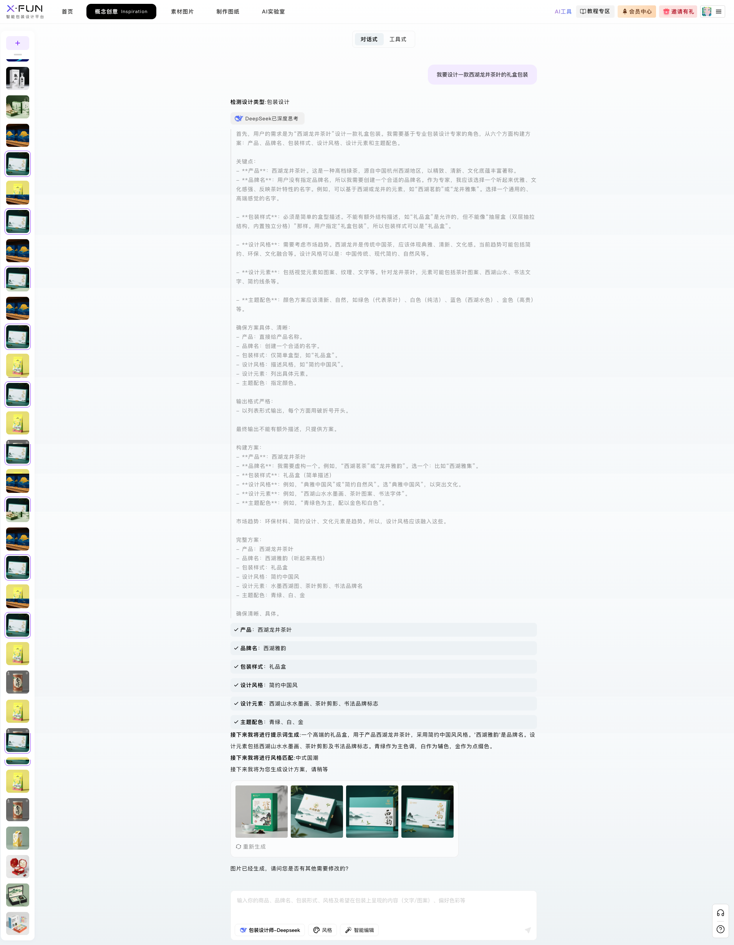
Task: Click the 邀请有礼 button
Action: (x=678, y=12)
